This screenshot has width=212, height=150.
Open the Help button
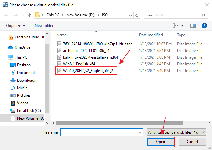point(204,26)
